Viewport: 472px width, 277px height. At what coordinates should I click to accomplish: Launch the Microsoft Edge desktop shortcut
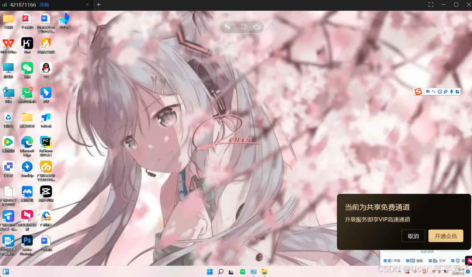click(27, 146)
